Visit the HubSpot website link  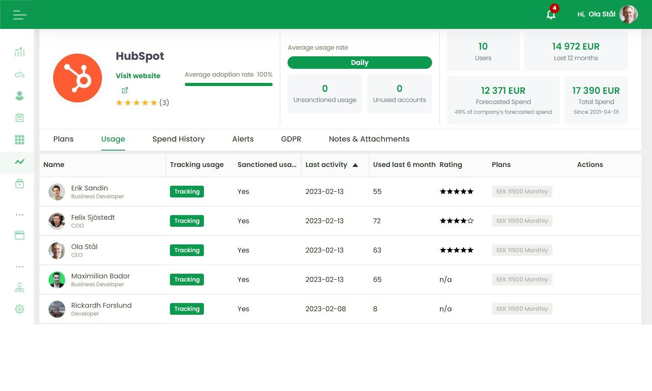tap(138, 76)
